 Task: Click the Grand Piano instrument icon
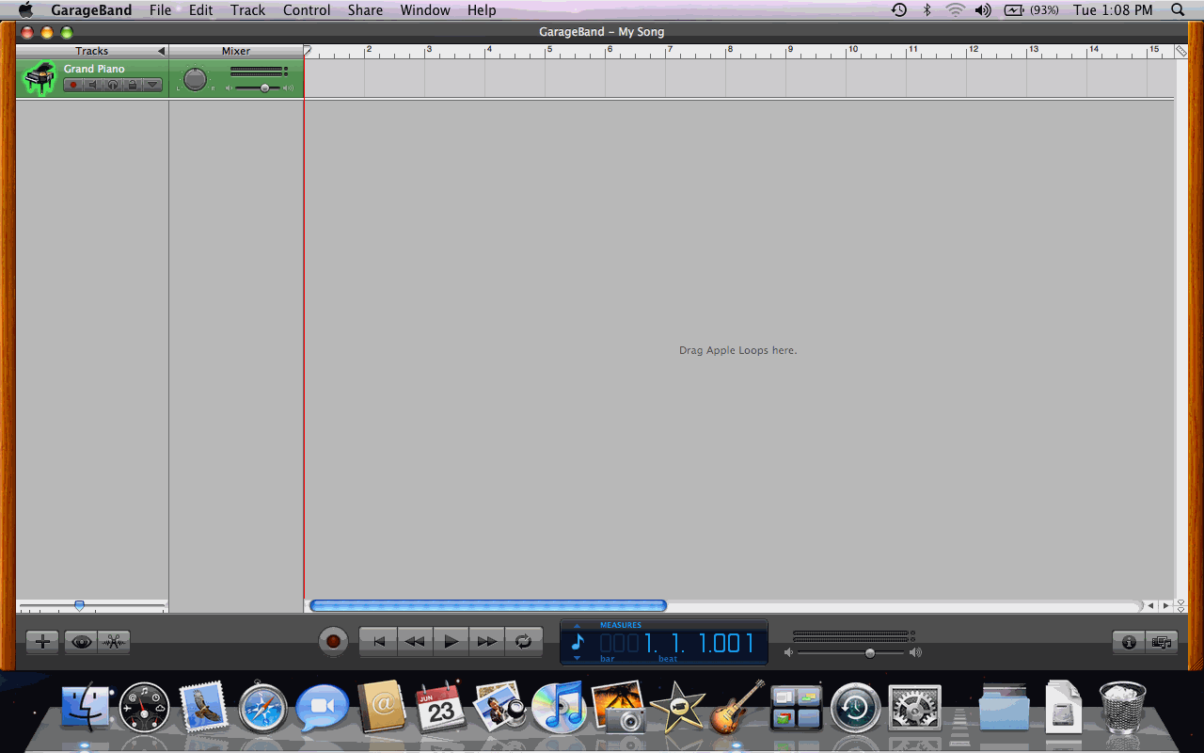click(x=40, y=78)
